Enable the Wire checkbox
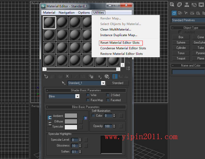 pyautogui.click(x=88, y=95)
